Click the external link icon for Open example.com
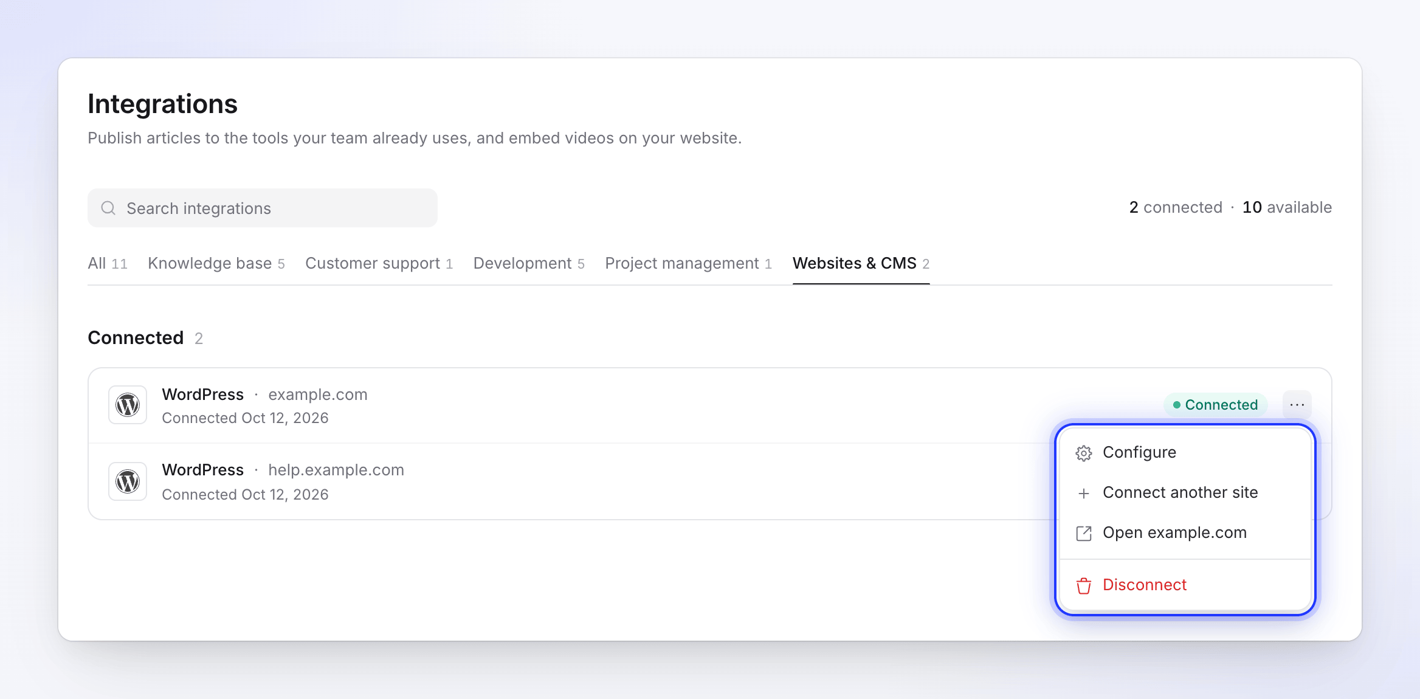 (1084, 533)
